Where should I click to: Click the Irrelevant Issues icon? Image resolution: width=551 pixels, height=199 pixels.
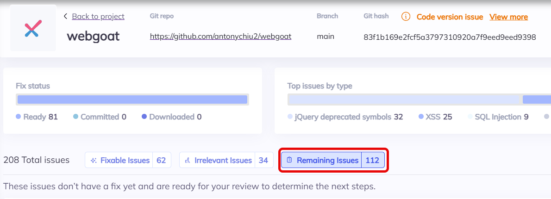point(188,160)
